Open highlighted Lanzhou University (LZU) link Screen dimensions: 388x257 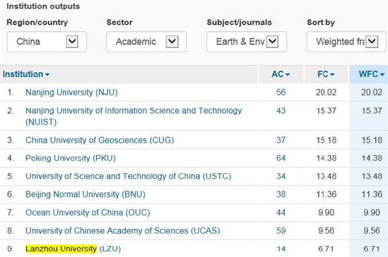(x=73, y=248)
